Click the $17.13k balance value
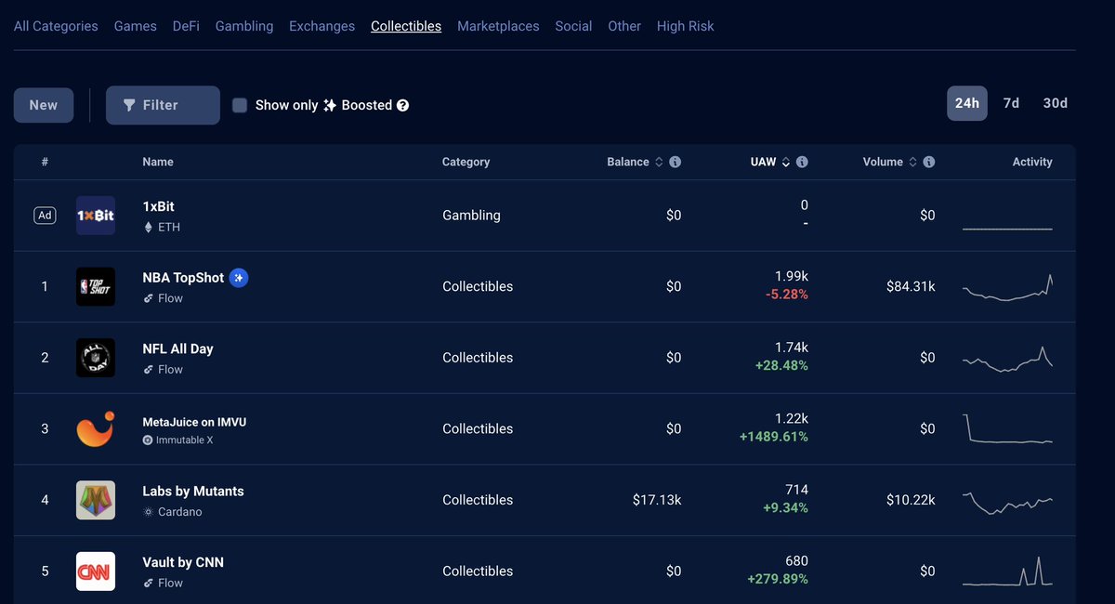This screenshot has height=604, width=1115. pos(657,500)
